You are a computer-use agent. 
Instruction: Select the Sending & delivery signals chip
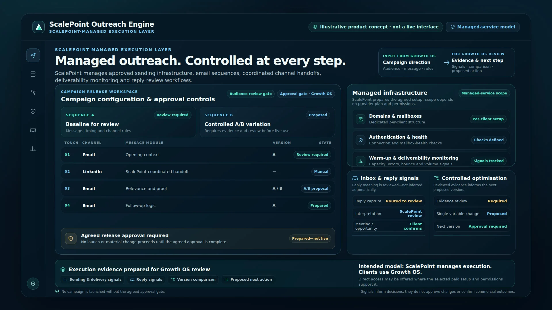pos(92,280)
